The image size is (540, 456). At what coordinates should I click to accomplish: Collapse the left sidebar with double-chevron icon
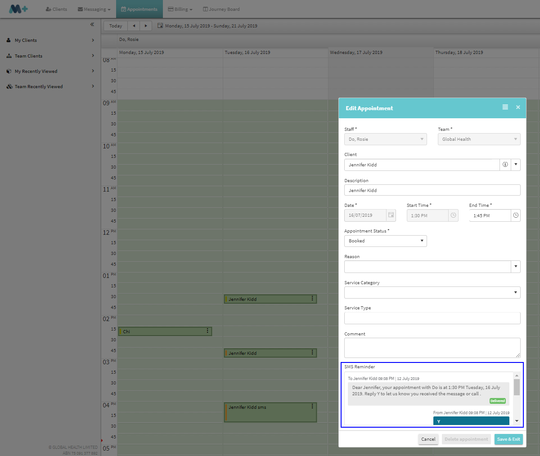92,25
